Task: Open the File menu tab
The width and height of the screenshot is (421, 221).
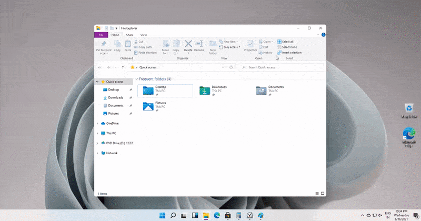Action: (101, 35)
